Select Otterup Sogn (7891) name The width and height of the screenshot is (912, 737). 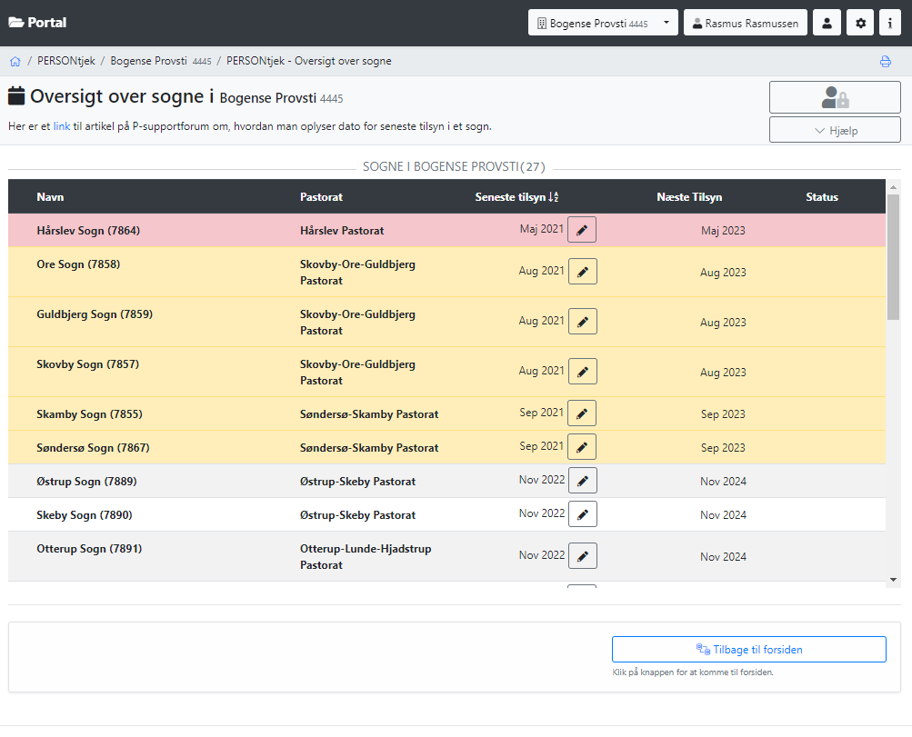[90, 549]
